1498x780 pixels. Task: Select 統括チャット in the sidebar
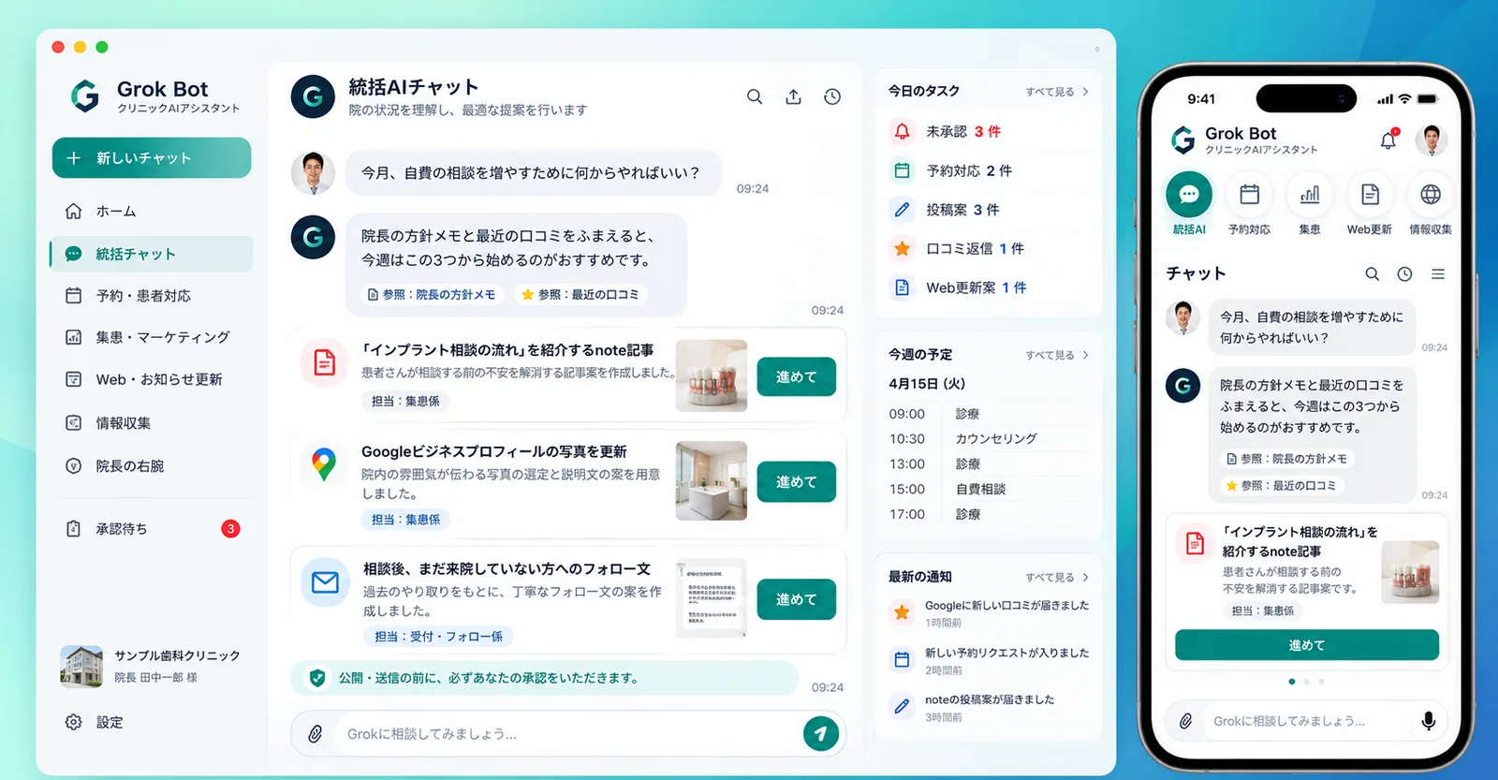152,254
